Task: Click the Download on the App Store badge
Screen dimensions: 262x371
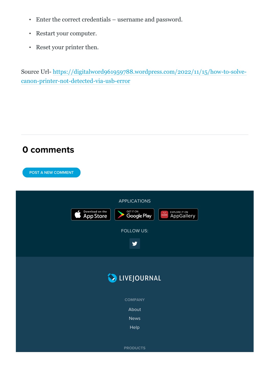Action: tap(91, 215)
